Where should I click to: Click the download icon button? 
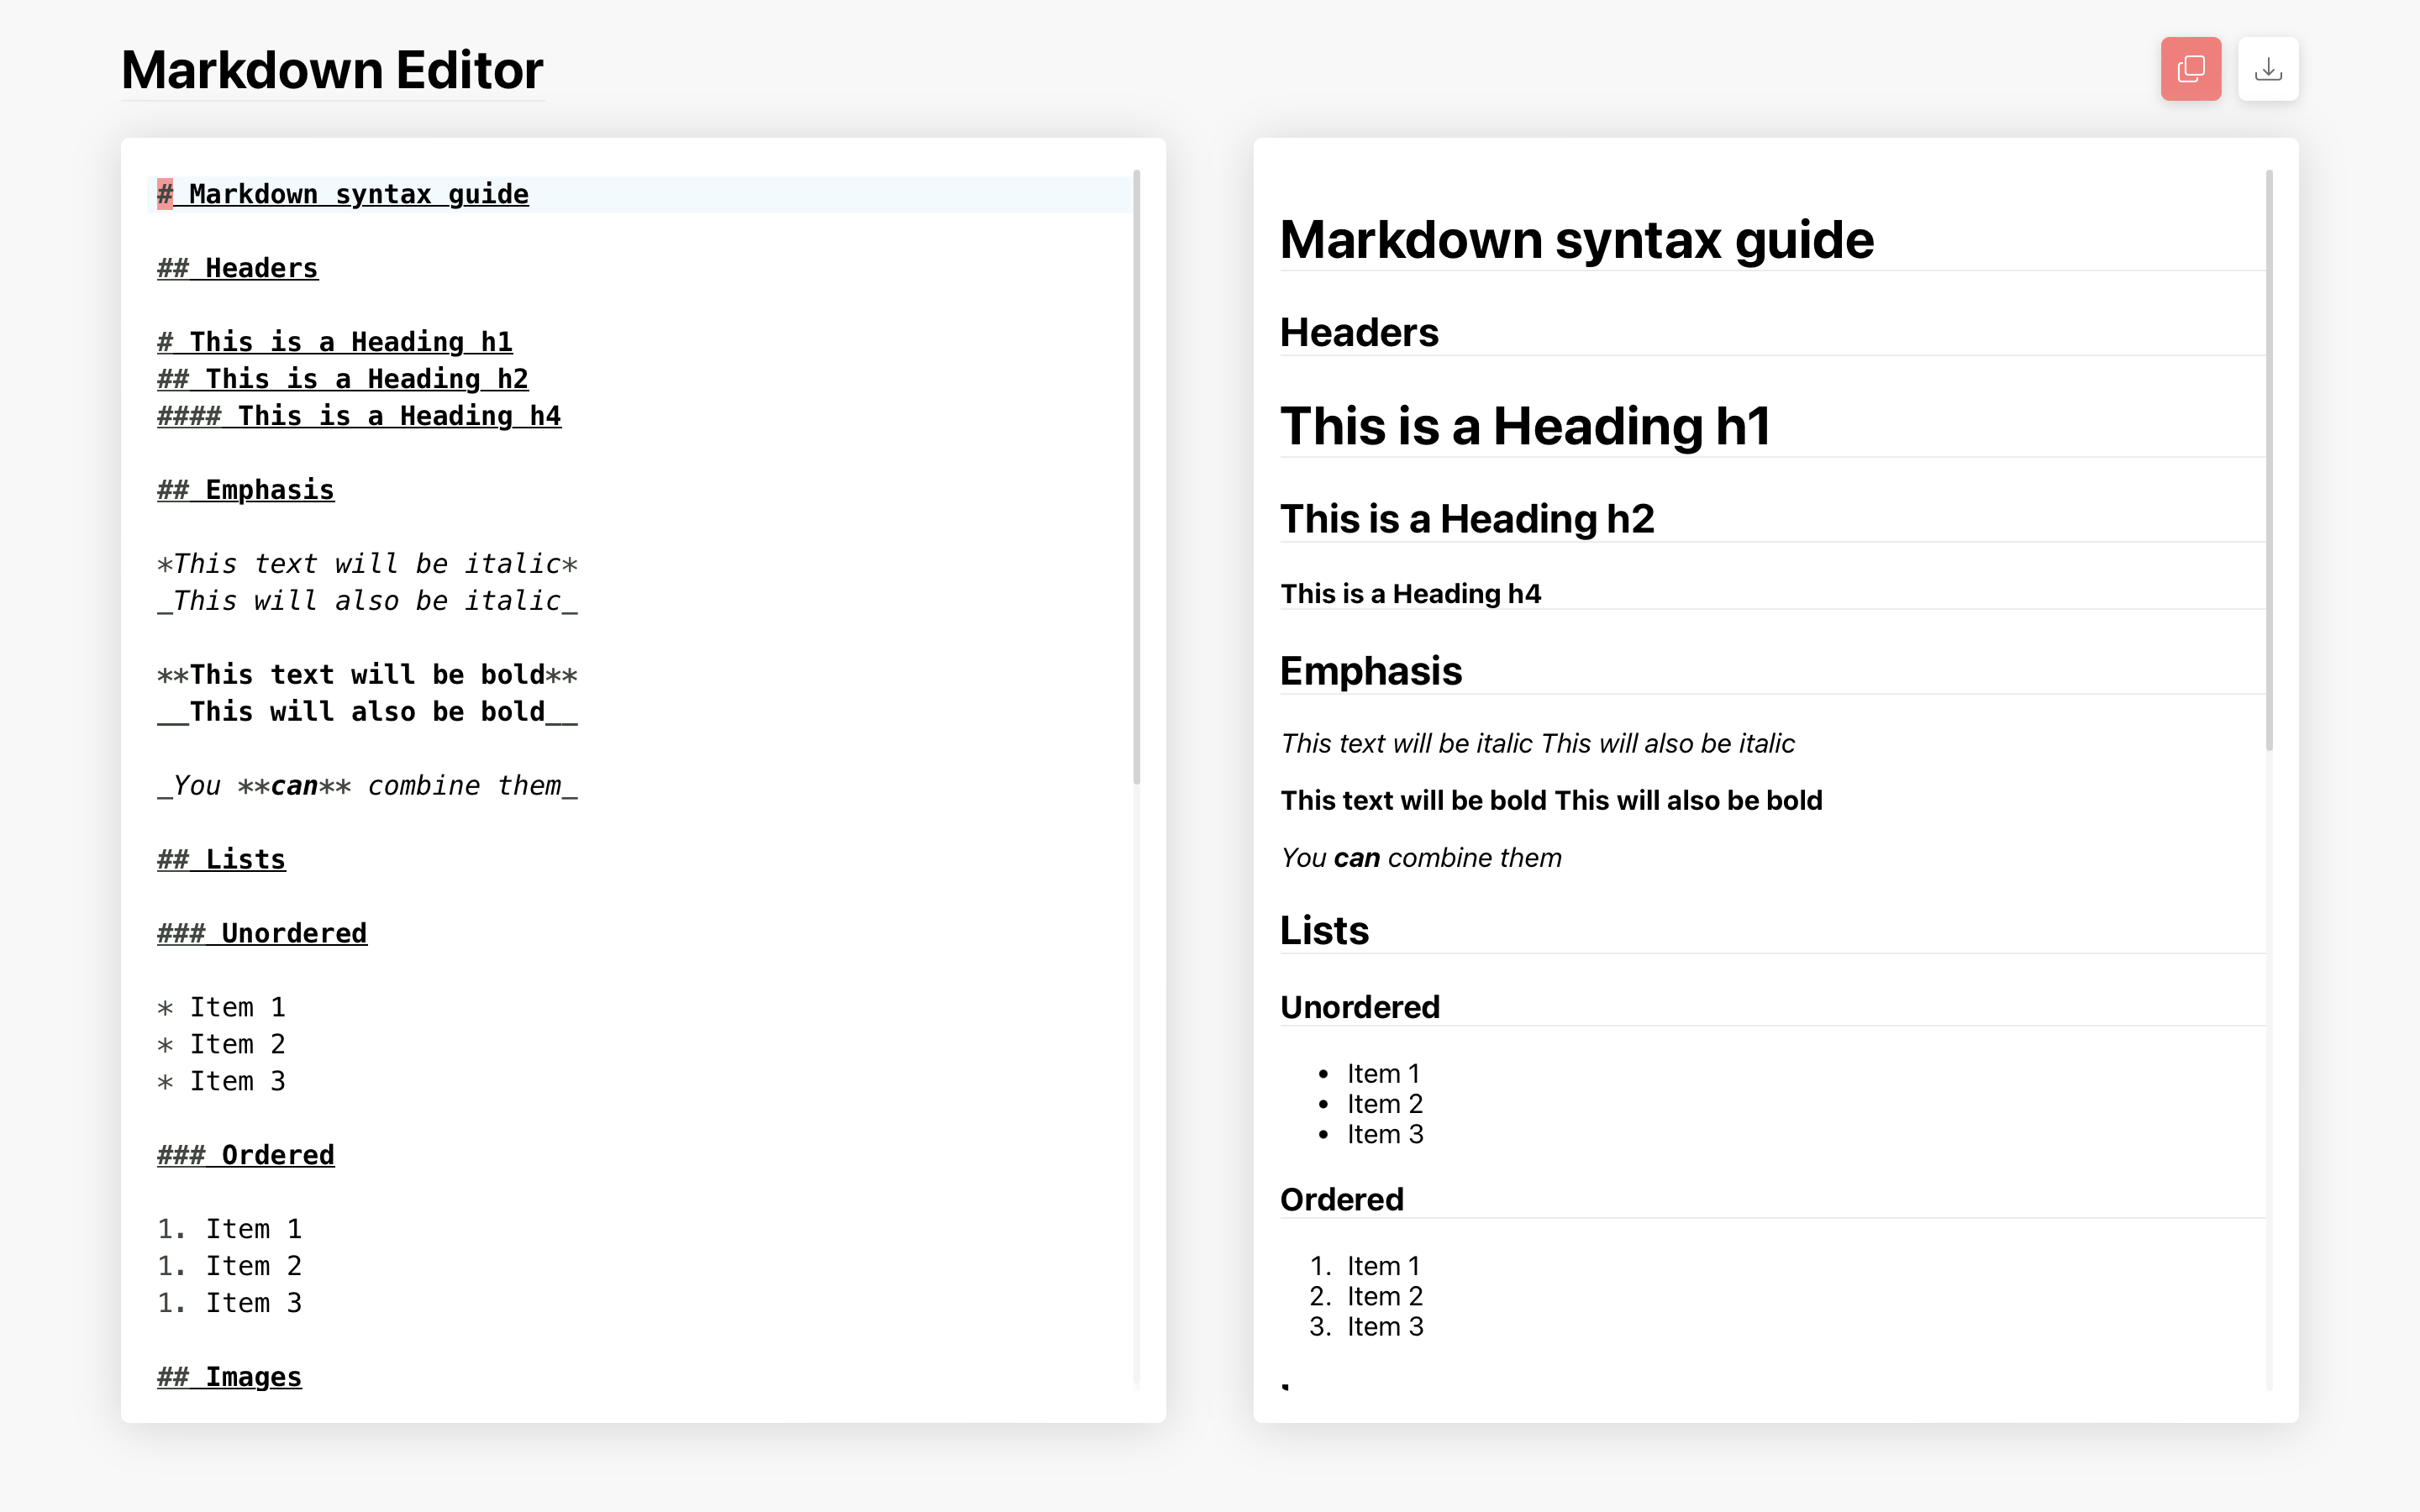tap(2267, 69)
